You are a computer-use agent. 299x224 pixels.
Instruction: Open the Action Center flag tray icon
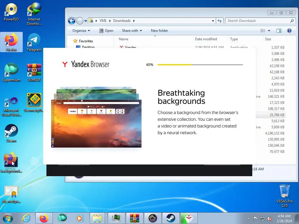[255, 218]
